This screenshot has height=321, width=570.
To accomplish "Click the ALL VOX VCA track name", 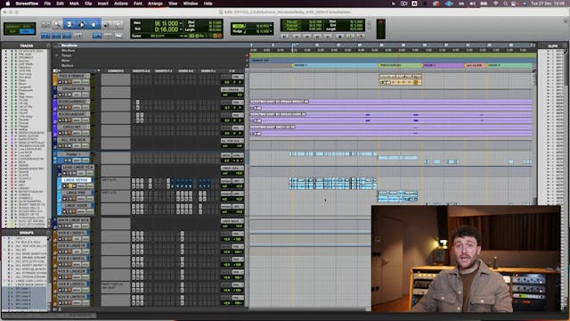I will pos(73,140).
